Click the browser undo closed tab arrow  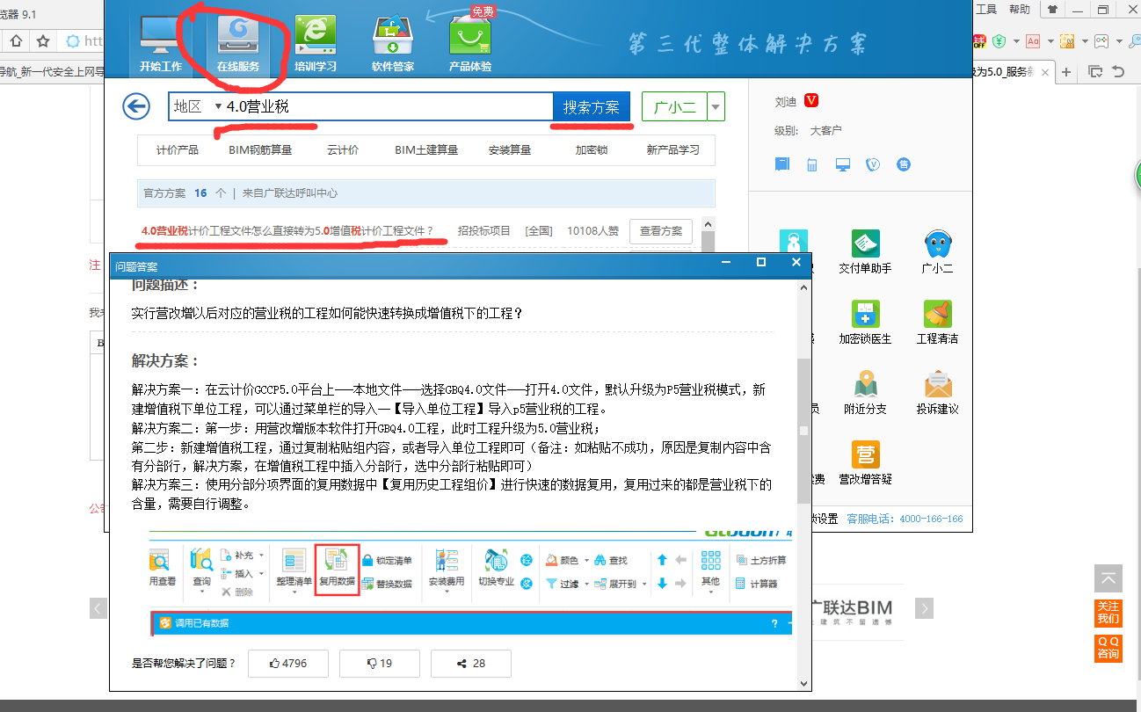[1119, 71]
